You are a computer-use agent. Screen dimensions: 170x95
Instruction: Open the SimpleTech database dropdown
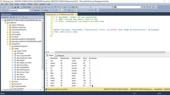(29, 11)
